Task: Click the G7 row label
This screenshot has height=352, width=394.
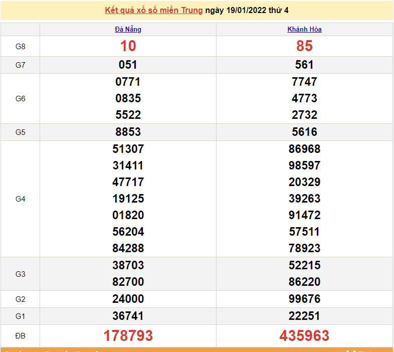Action: tap(21, 65)
